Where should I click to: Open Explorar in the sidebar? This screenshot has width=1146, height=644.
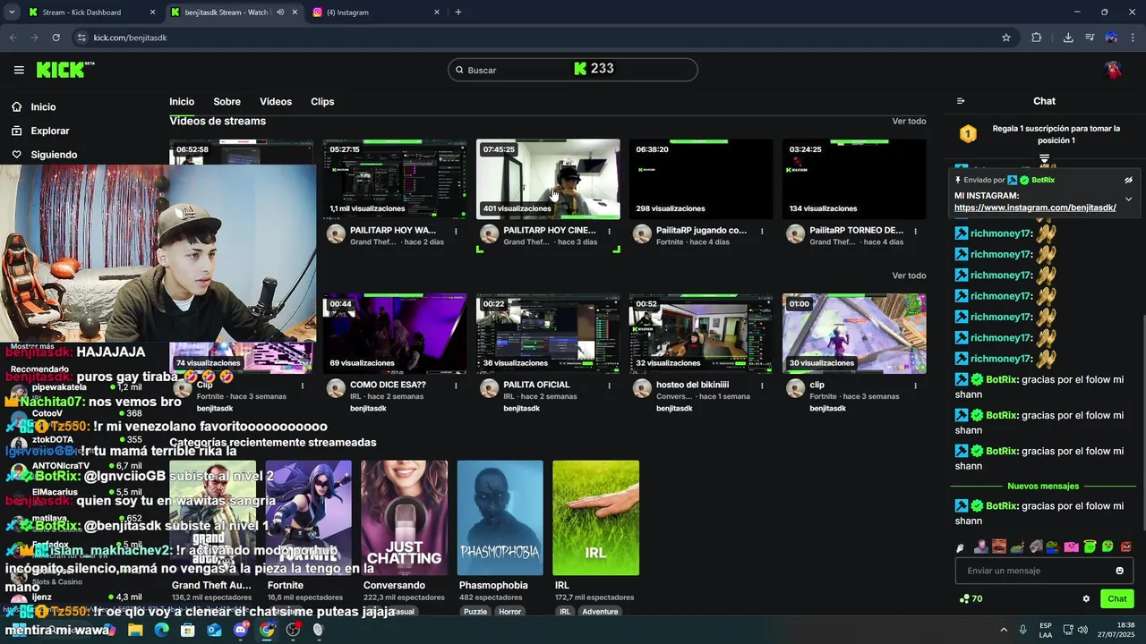[x=49, y=131]
